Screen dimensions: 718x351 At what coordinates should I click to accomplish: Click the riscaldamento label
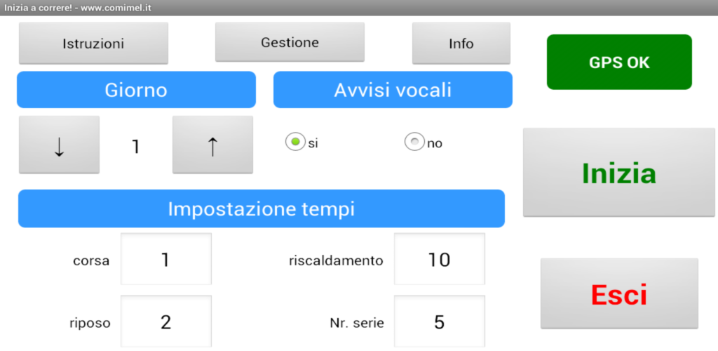tap(336, 261)
